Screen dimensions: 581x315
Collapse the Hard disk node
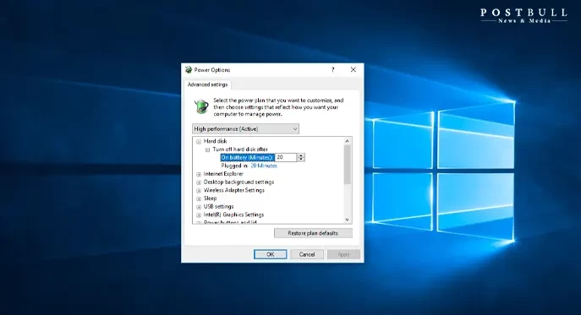[199, 141]
